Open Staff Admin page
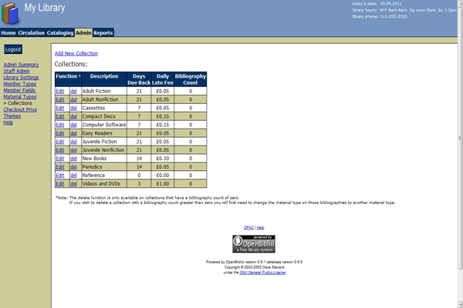463x308 pixels. [17, 71]
